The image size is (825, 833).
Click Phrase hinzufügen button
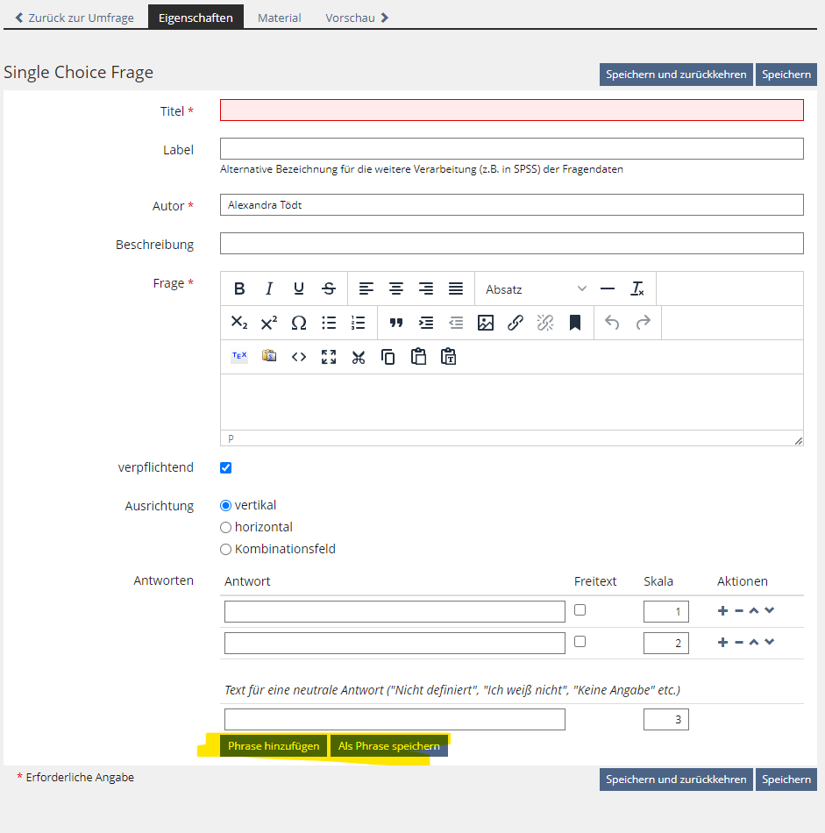pos(274,746)
